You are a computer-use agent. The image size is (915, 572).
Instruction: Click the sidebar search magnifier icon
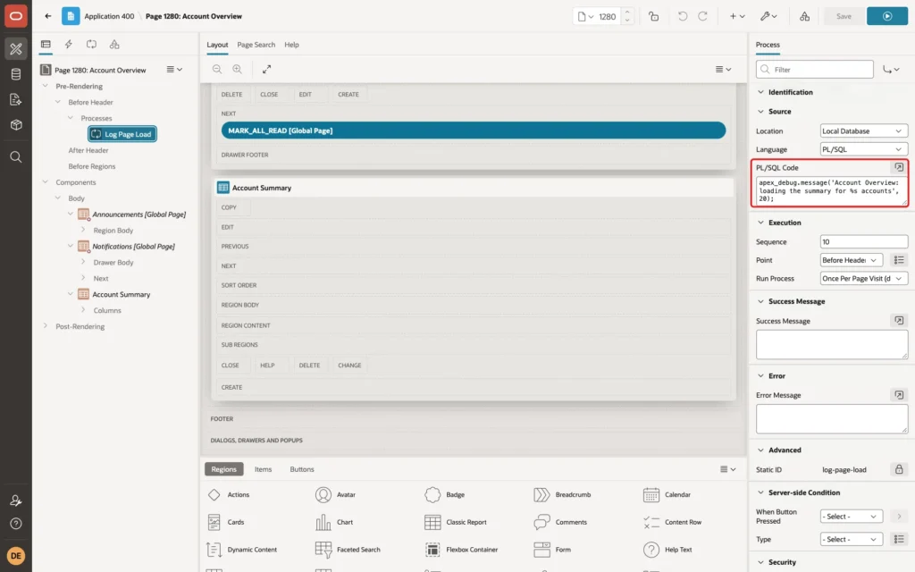click(x=16, y=157)
